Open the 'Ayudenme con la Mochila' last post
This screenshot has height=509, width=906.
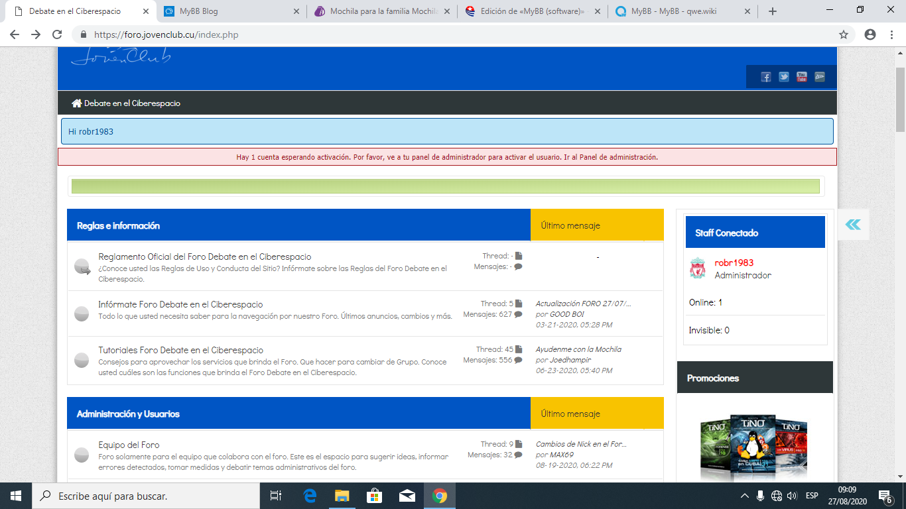click(x=578, y=349)
